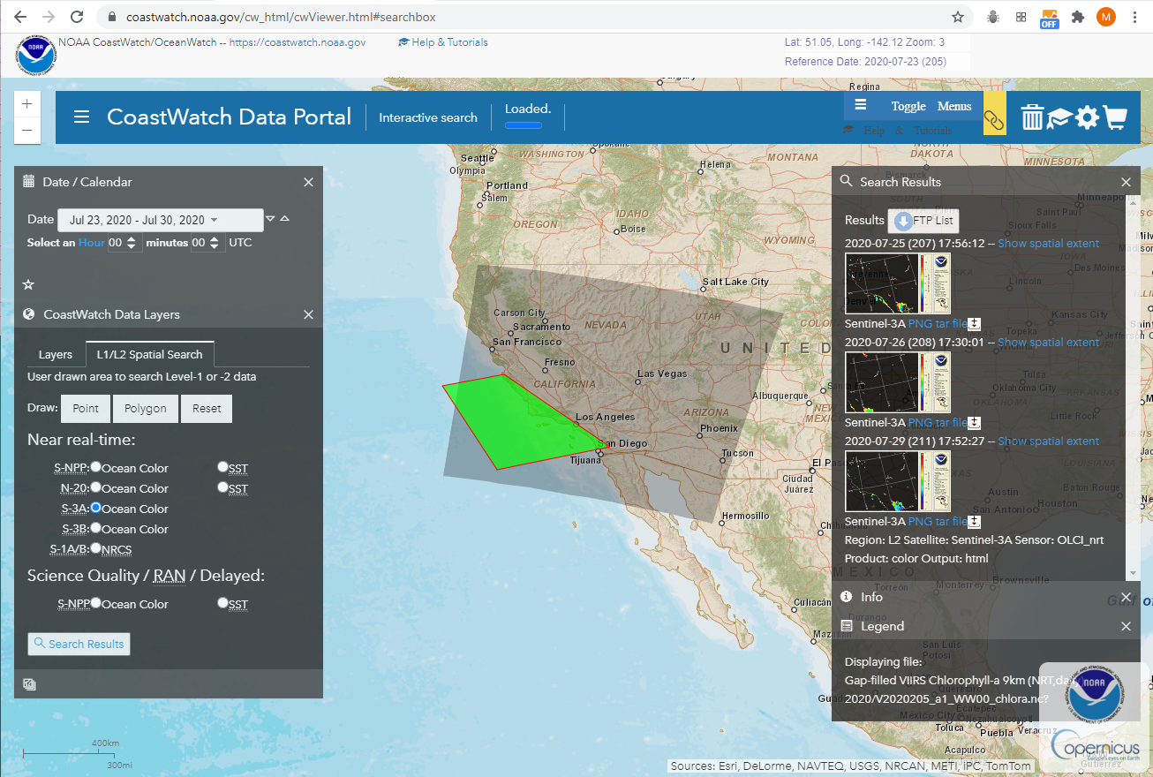Zoom in the map with plus button
The height and width of the screenshot is (777, 1153).
coord(26,103)
